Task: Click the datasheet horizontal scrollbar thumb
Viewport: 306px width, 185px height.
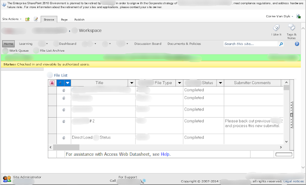Action: [66, 147]
